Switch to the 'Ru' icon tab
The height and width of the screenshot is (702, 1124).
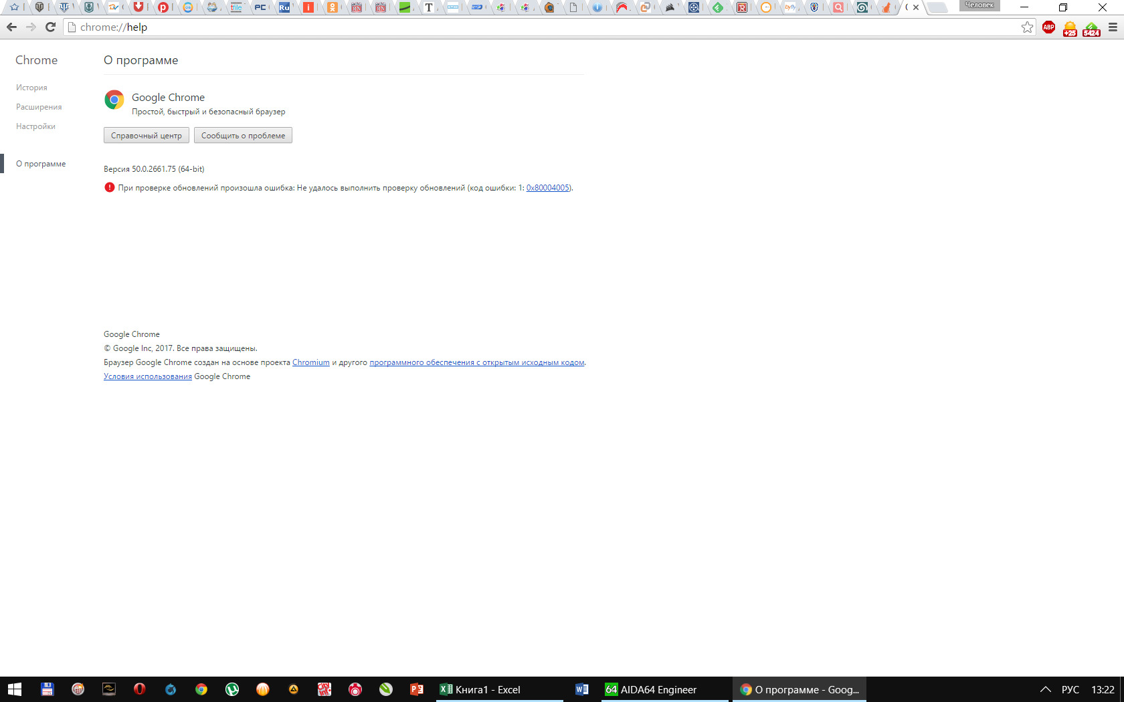(284, 7)
